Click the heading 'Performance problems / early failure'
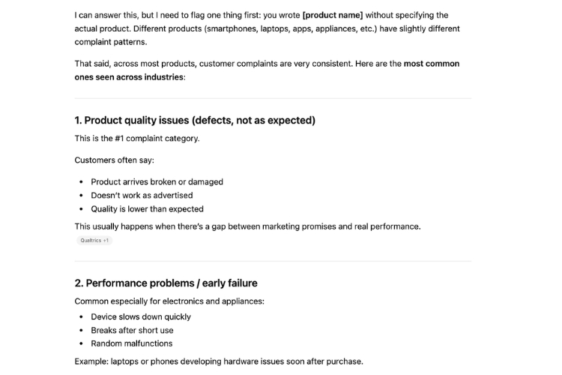 coord(166,283)
